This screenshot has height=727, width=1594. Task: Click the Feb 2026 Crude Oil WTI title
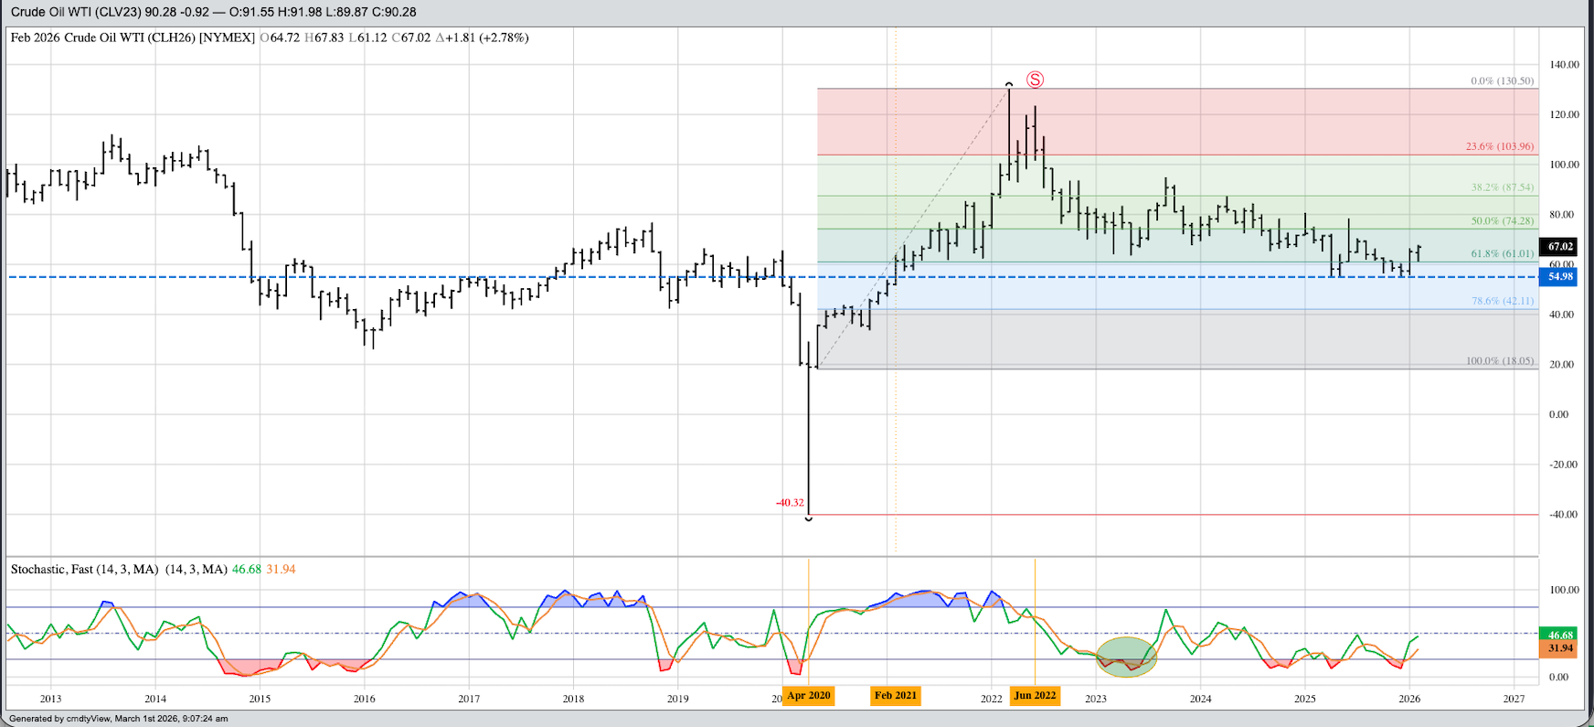(x=133, y=37)
